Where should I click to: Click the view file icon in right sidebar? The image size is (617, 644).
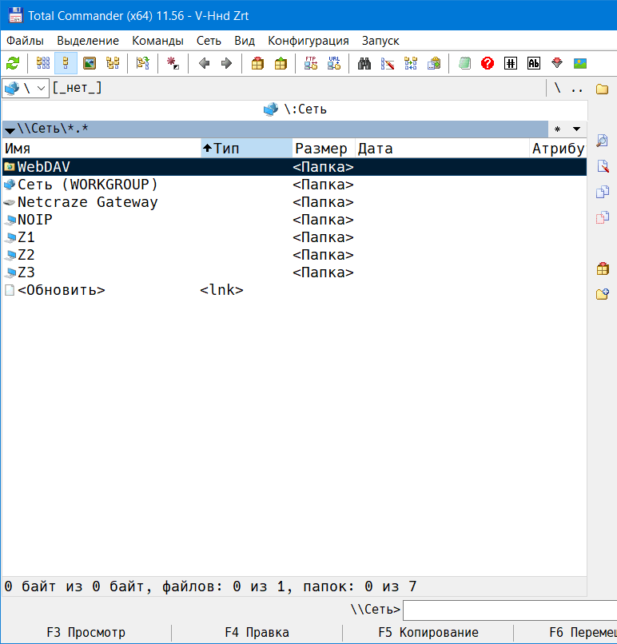point(603,141)
